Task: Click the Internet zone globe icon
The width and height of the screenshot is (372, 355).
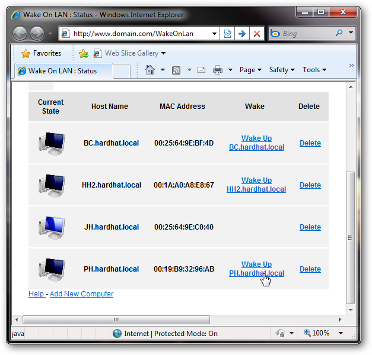Action: coord(117,334)
